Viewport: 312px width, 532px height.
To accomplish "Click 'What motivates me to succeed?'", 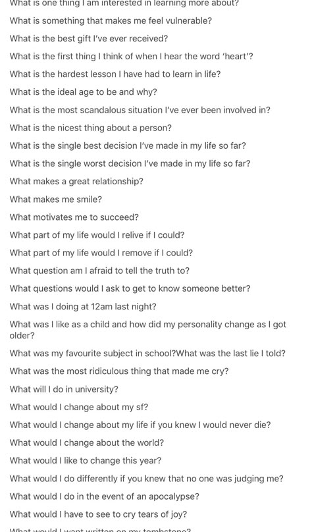I will coord(74,217).
